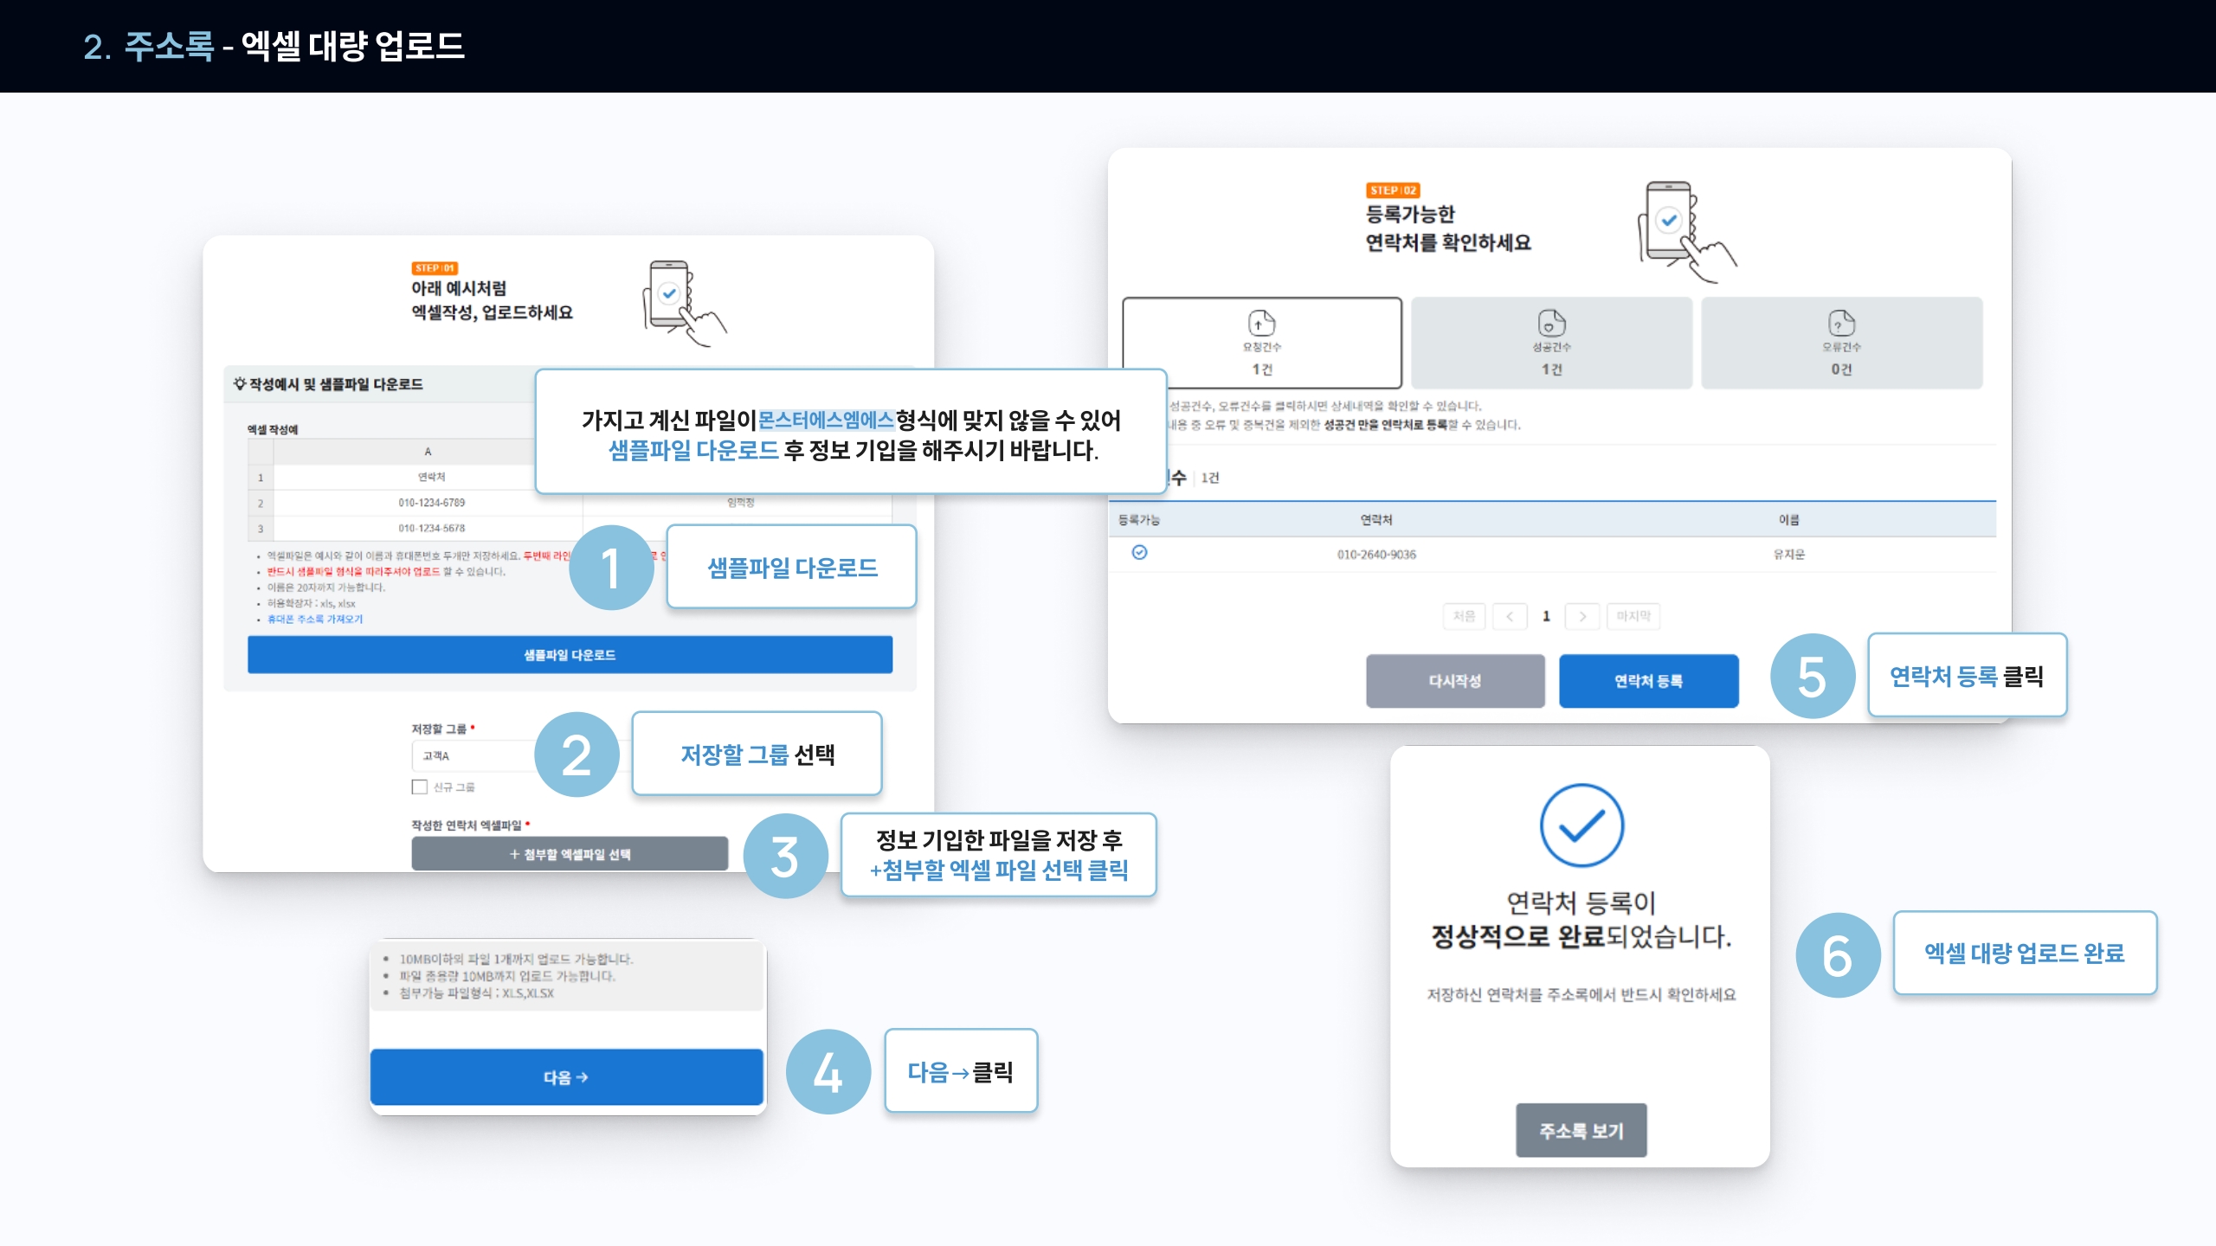Image resolution: width=2216 pixels, height=1246 pixels.
Task: Toggle the 등록가능 check for 010-2640-9036
Action: point(1139,553)
